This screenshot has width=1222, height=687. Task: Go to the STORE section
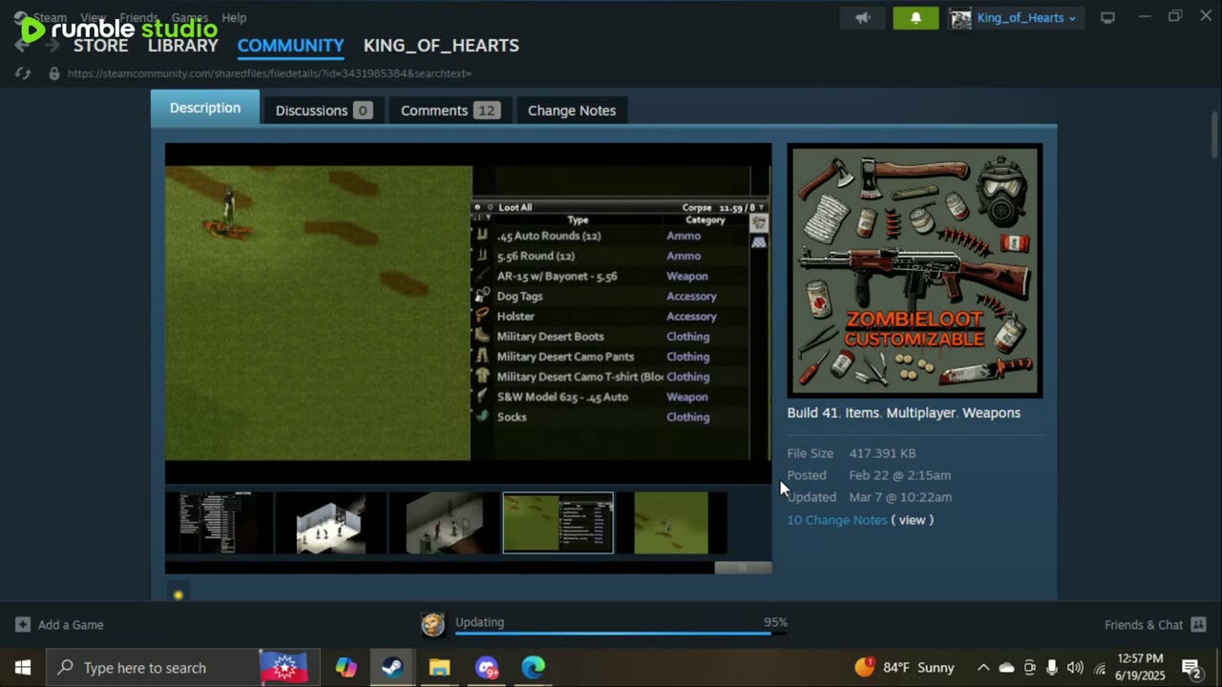[x=100, y=45]
